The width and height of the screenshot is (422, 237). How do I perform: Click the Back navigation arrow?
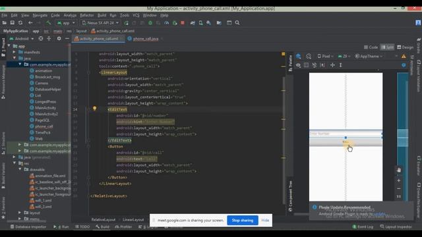click(30, 23)
